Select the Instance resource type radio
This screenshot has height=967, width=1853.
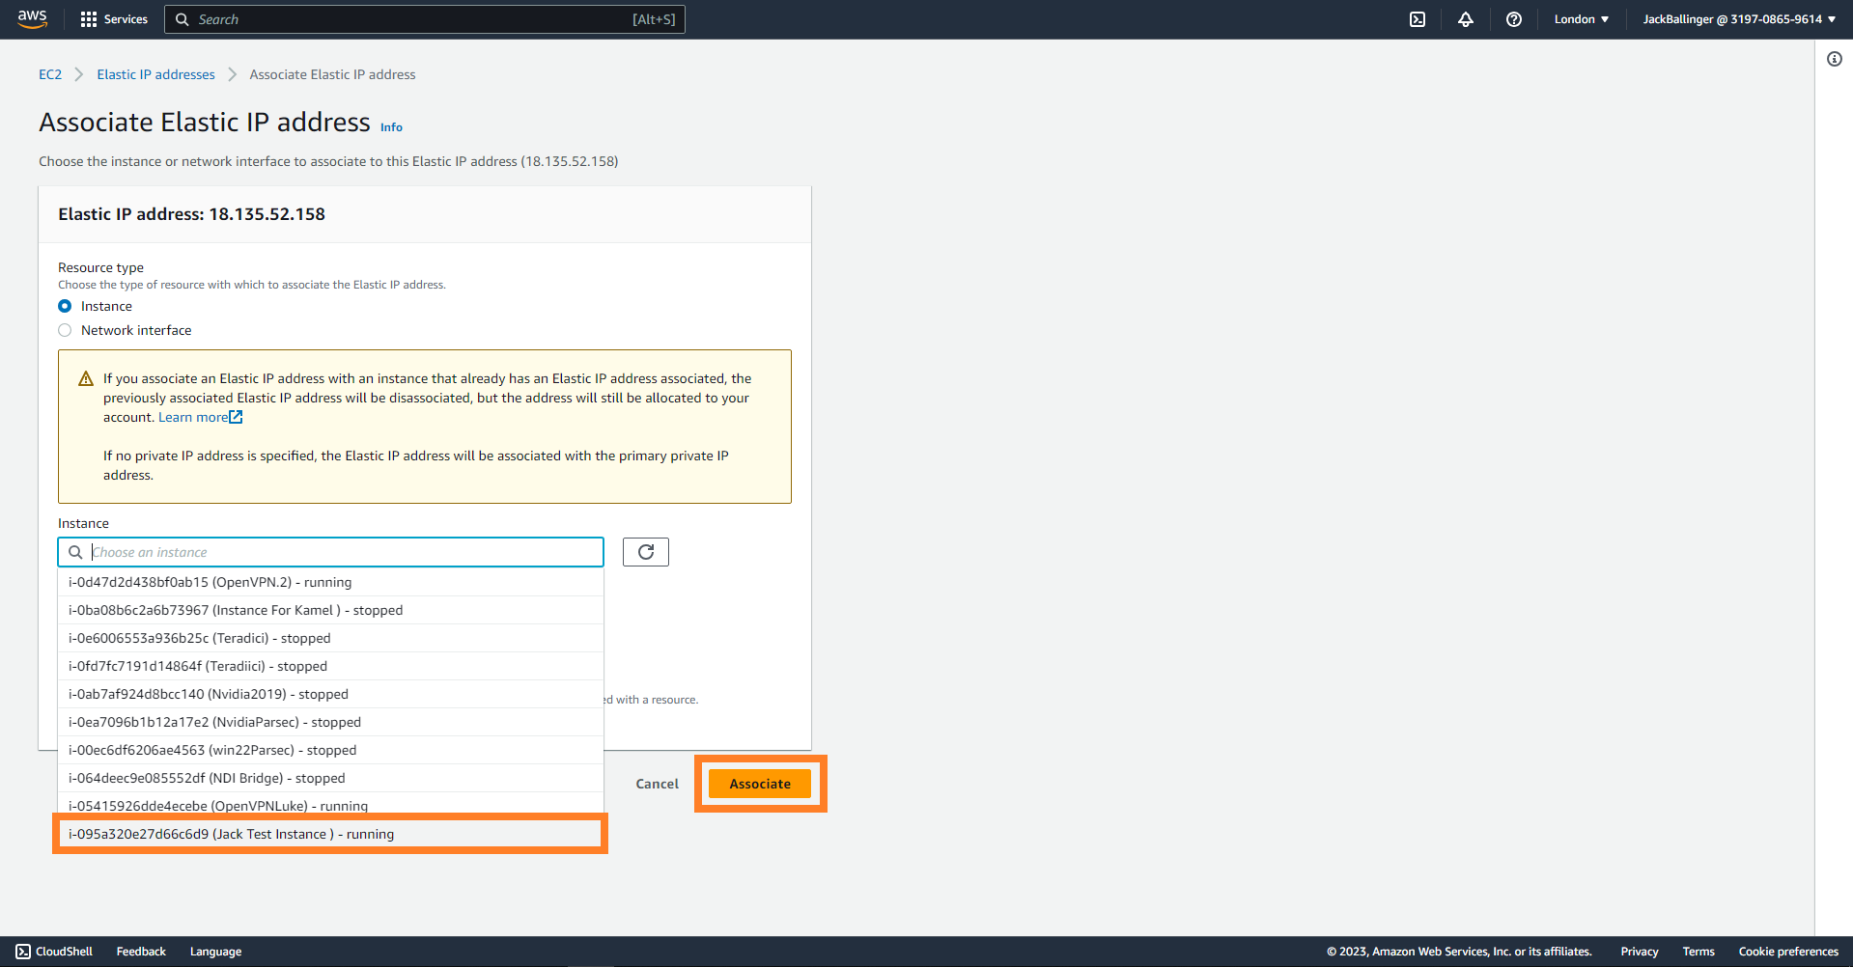[65, 306]
